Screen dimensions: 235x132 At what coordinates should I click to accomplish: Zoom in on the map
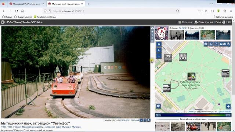(159, 50)
